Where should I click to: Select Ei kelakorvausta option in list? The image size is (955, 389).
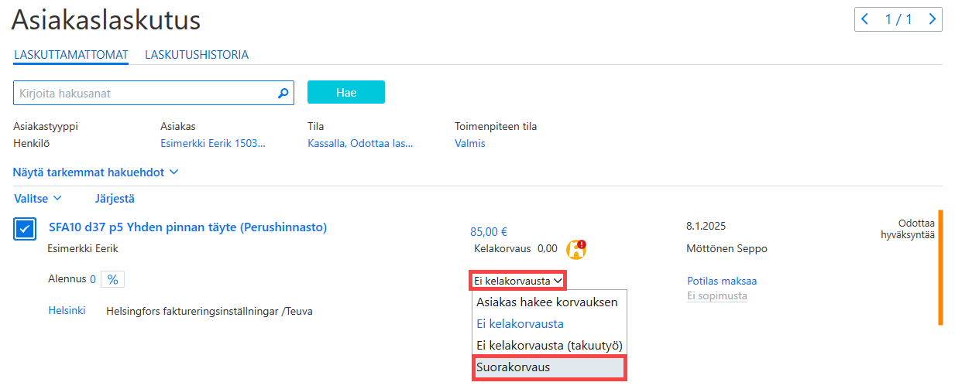click(548, 324)
